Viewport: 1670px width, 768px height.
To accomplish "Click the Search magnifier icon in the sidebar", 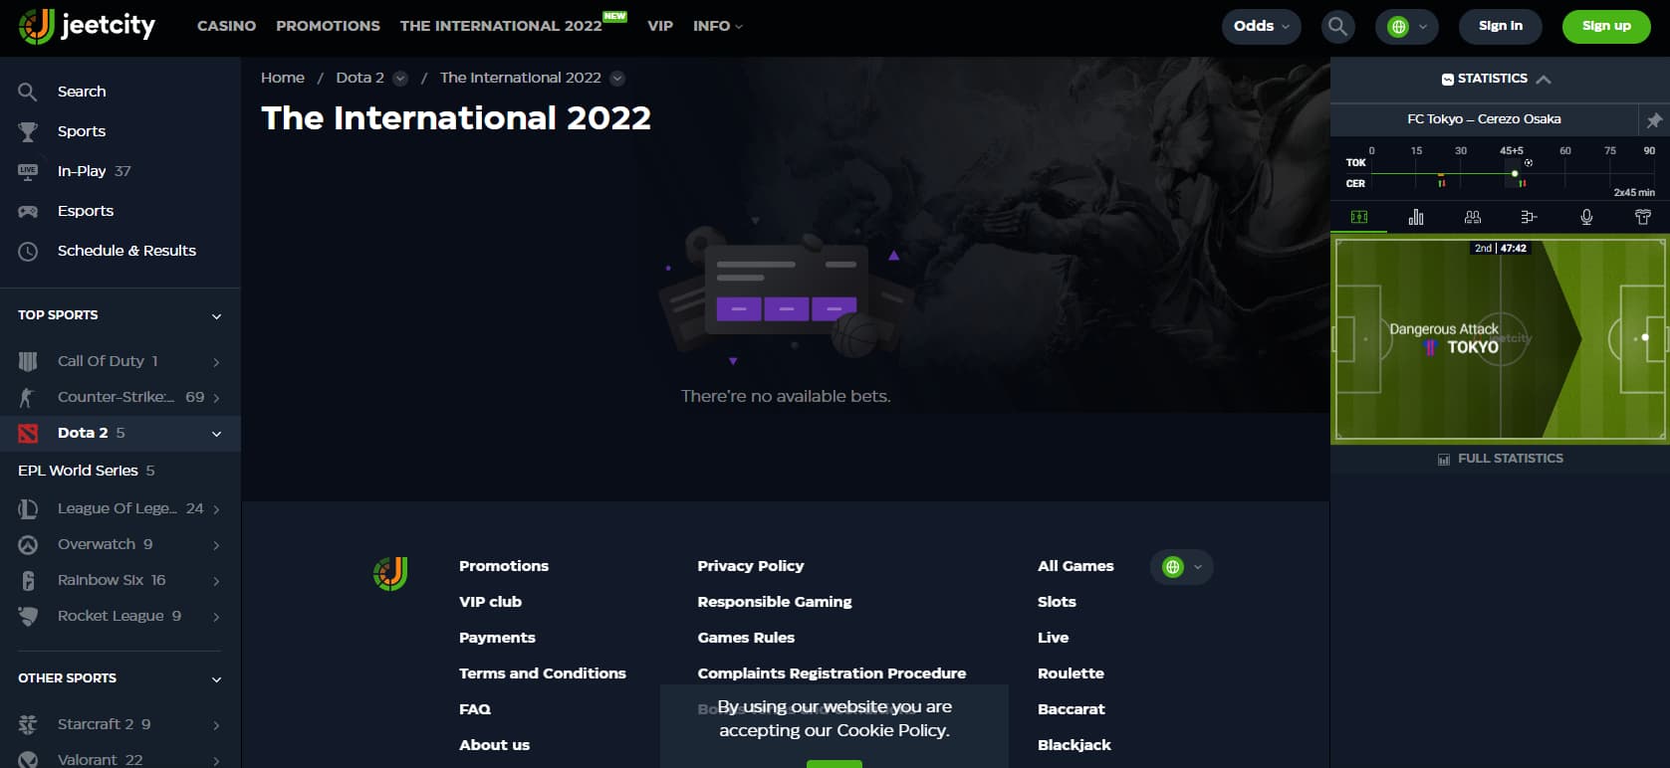I will [x=28, y=92].
